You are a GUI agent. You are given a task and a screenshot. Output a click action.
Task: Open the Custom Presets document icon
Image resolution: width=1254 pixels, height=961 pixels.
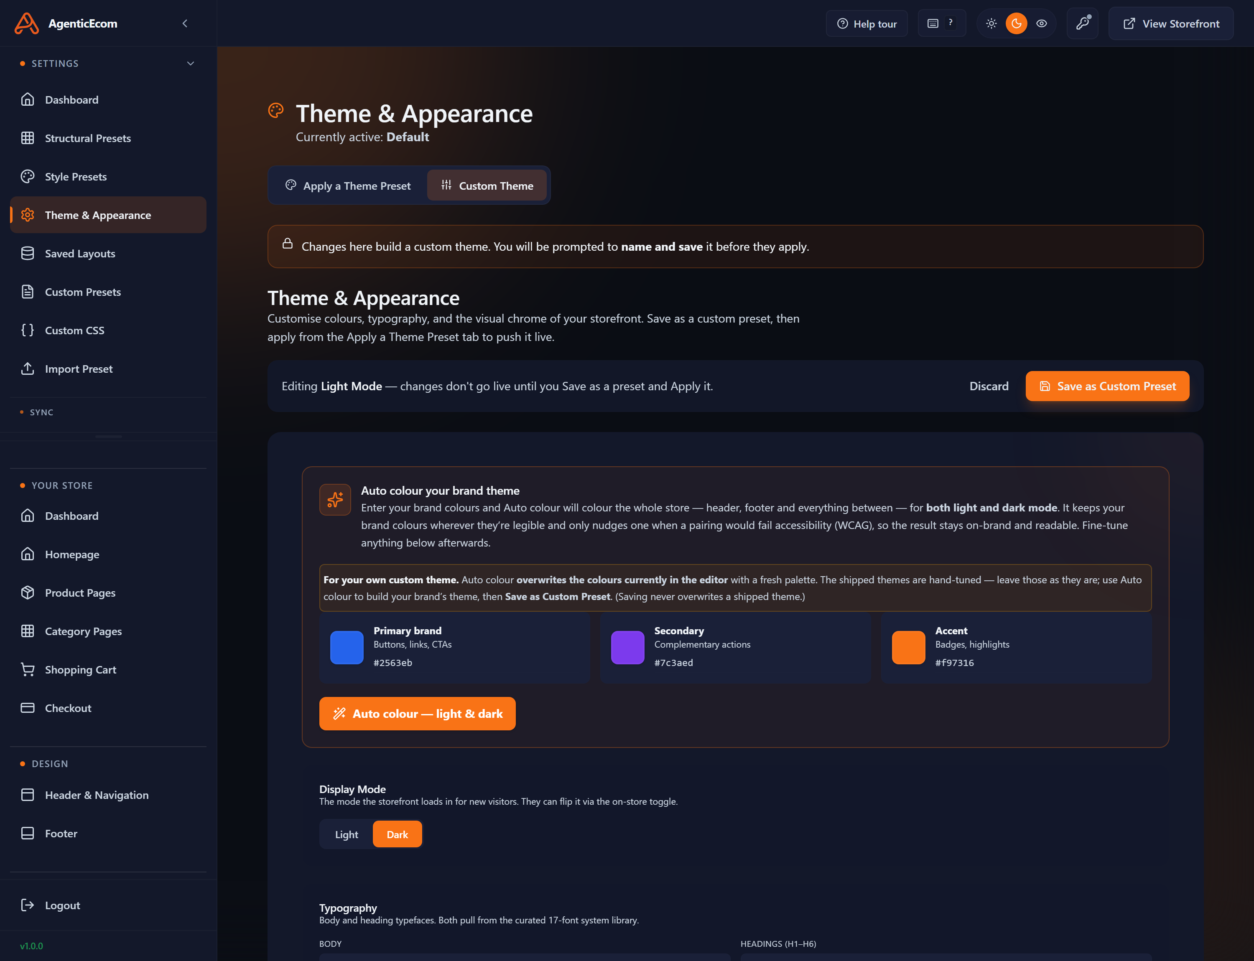(x=28, y=292)
